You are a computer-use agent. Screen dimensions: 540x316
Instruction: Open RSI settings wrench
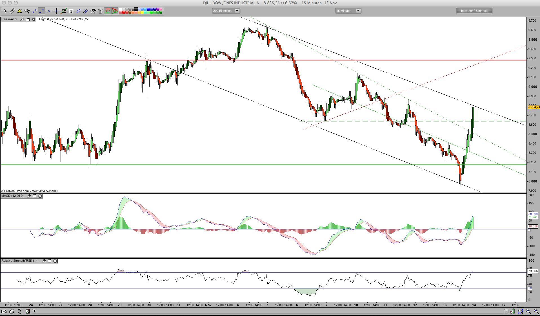[44, 261]
